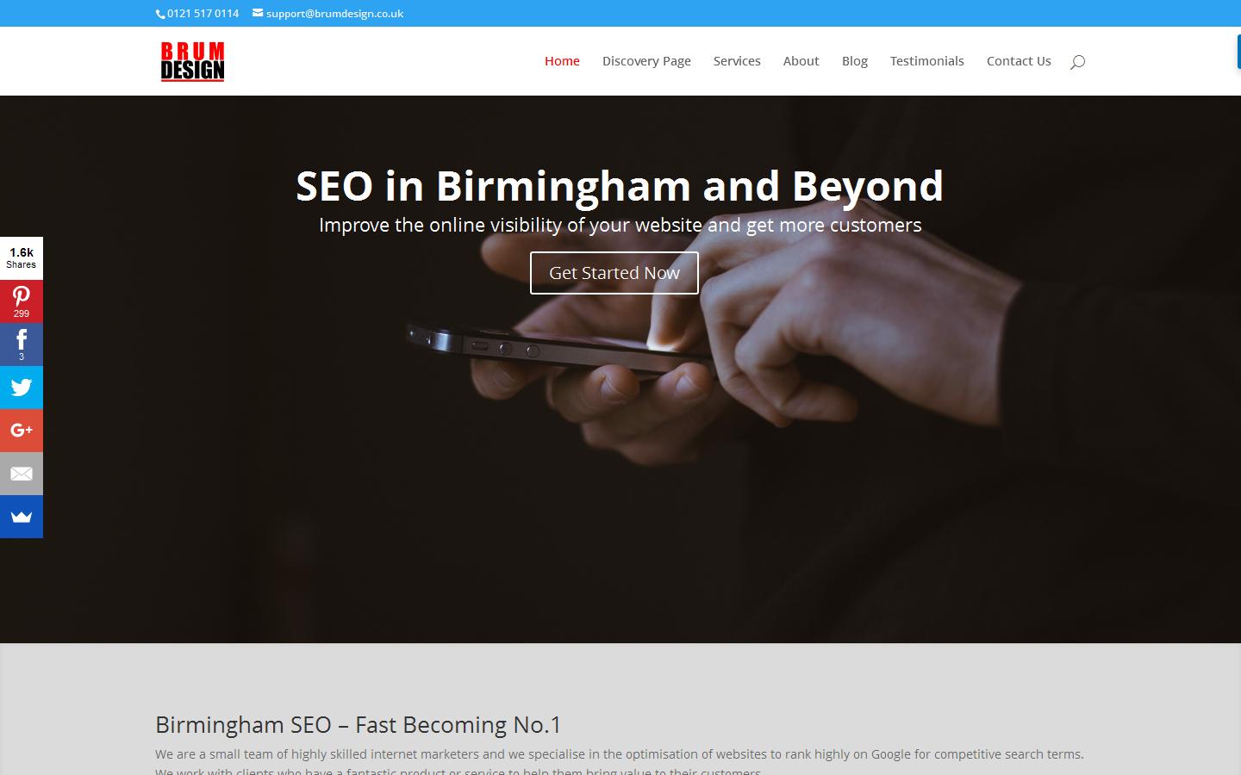Screen dimensions: 1241x775
Task: Navigate to the About page
Action: (x=801, y=61)
